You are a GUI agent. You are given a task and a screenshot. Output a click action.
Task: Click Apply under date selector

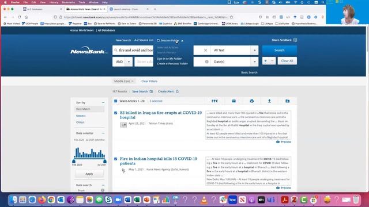coord(89,174)
